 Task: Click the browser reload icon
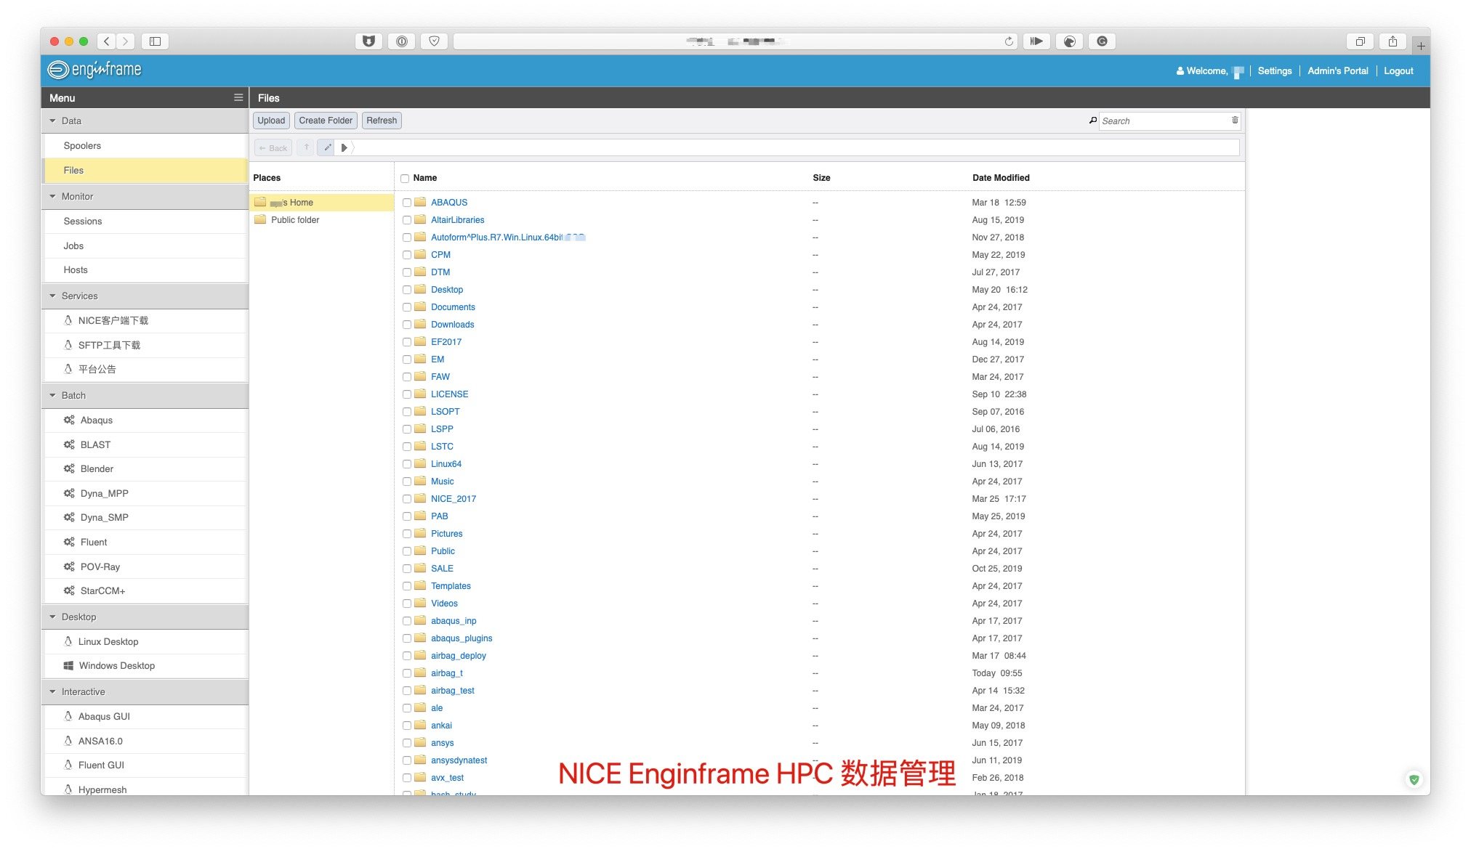1009,41
